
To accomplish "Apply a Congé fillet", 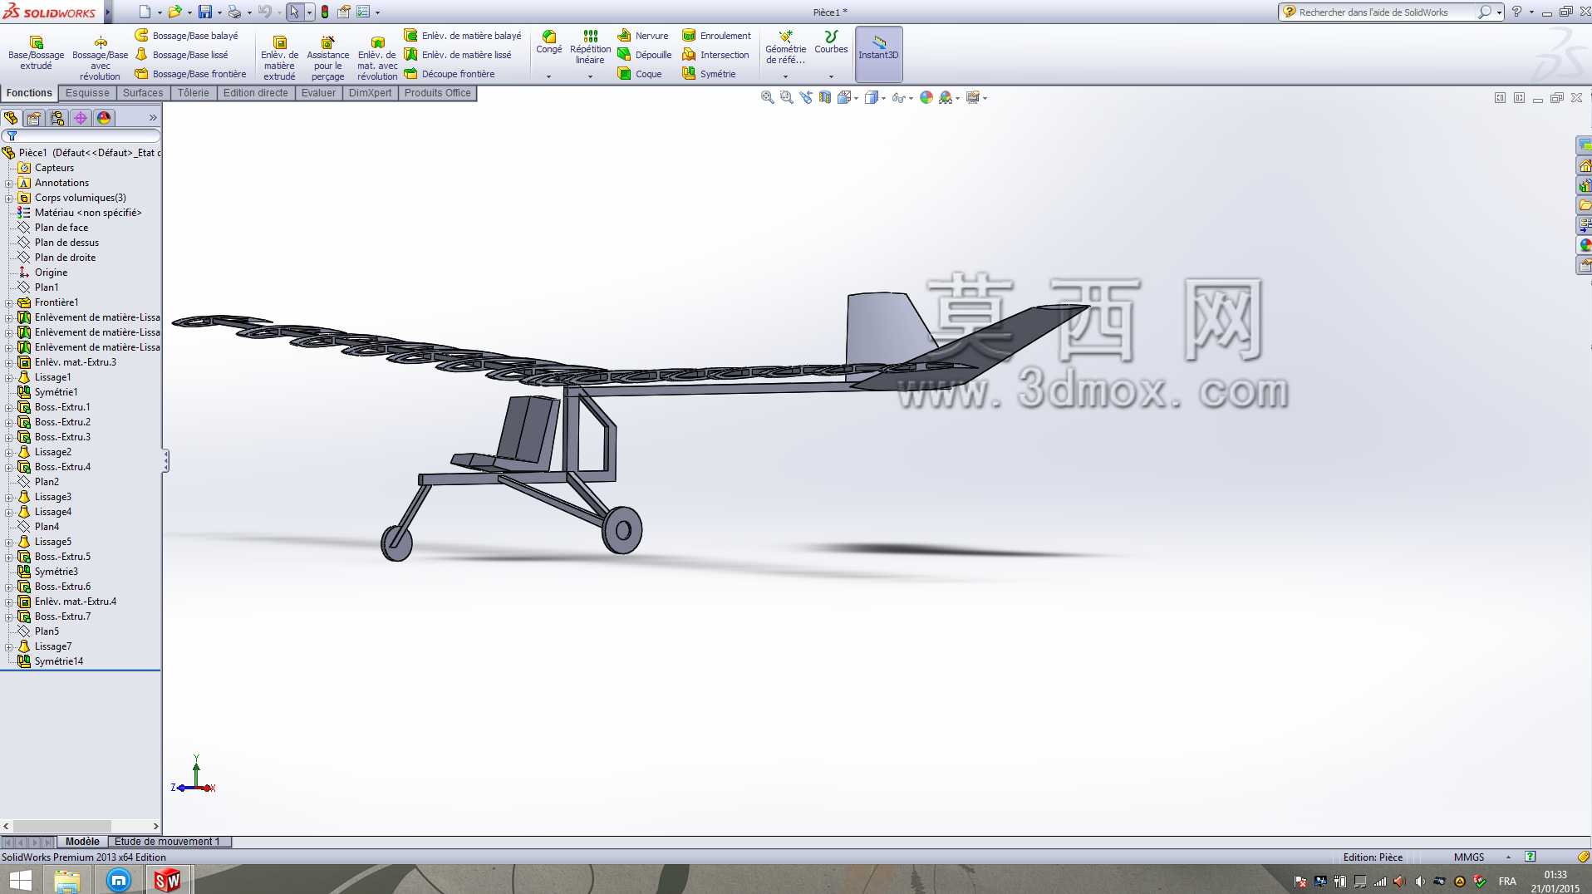I will (548, 42).
